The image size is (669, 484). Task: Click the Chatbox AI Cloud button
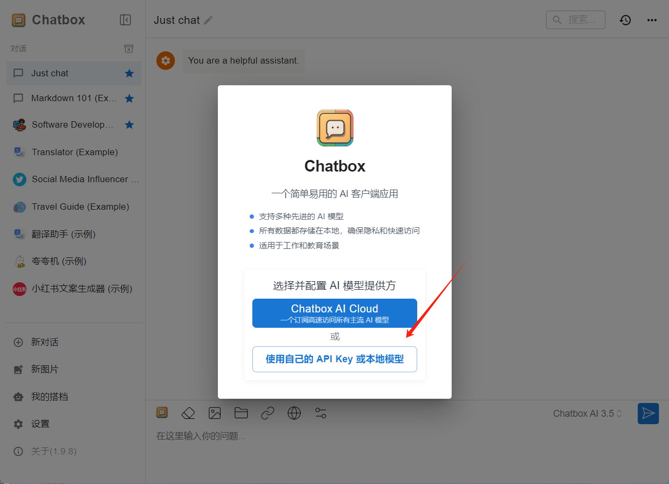[x=334, y=313]
